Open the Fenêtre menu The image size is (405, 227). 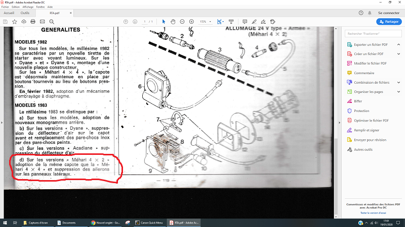tap(40, 7)
